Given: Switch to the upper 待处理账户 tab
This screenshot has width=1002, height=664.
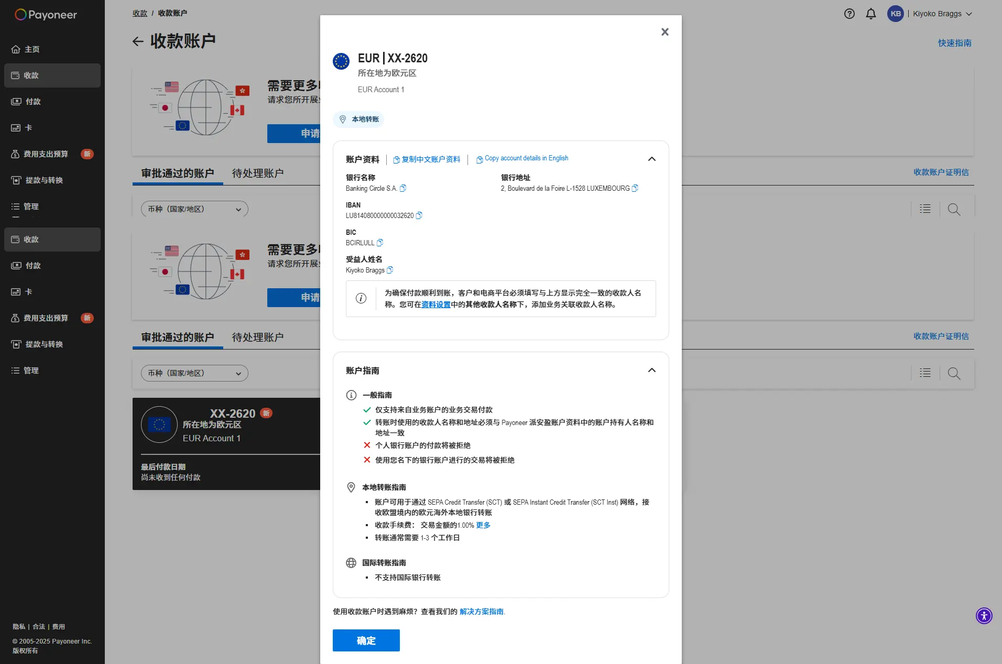Looking at the screenshot, I should 258,173.
